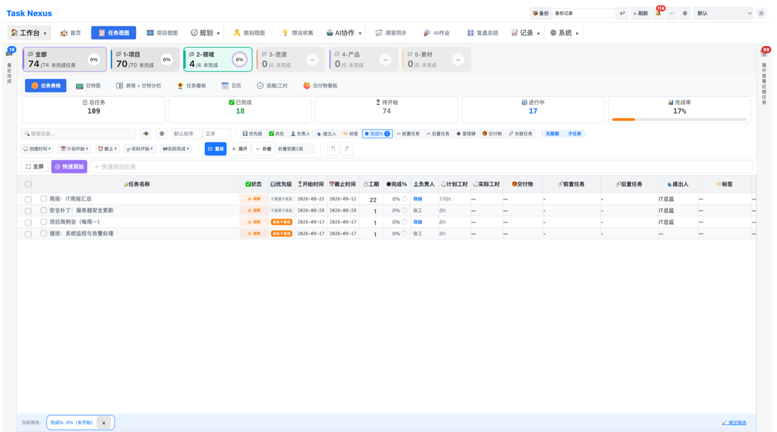Click the 刷新 refresh button

pos(641,13)
